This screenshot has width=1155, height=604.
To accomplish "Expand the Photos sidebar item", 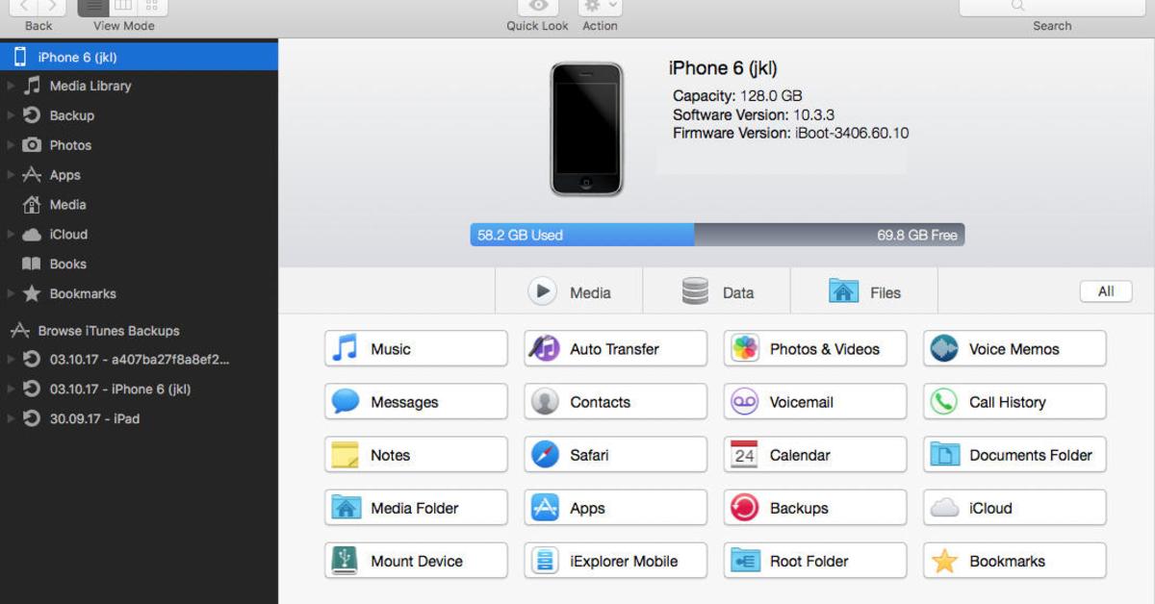I will pos(11,145).
